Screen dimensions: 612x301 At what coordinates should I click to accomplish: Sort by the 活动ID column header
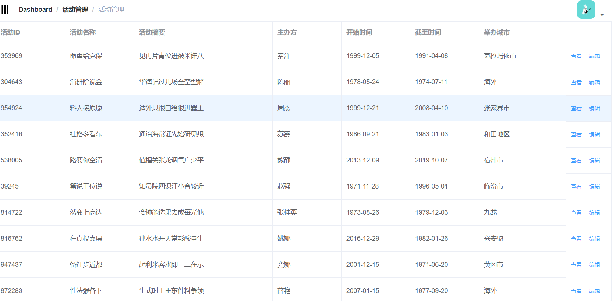coord(10,32)
